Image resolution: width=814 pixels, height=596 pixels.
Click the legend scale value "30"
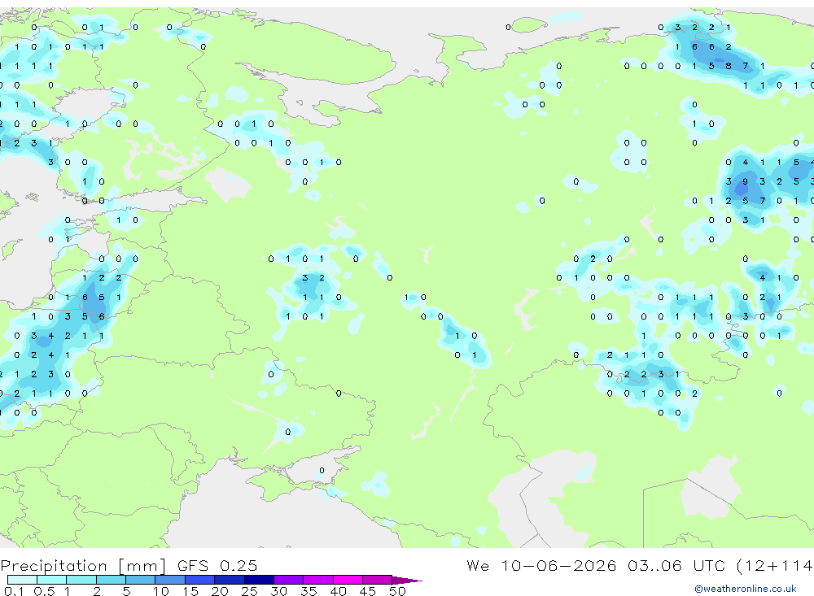[278, 591]
